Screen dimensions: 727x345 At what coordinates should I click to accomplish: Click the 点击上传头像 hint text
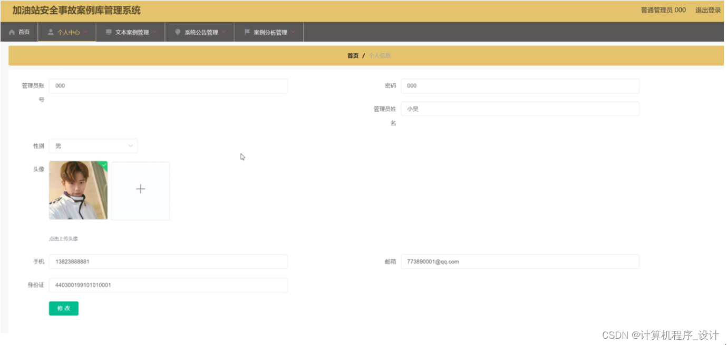(x=63, y=239)
